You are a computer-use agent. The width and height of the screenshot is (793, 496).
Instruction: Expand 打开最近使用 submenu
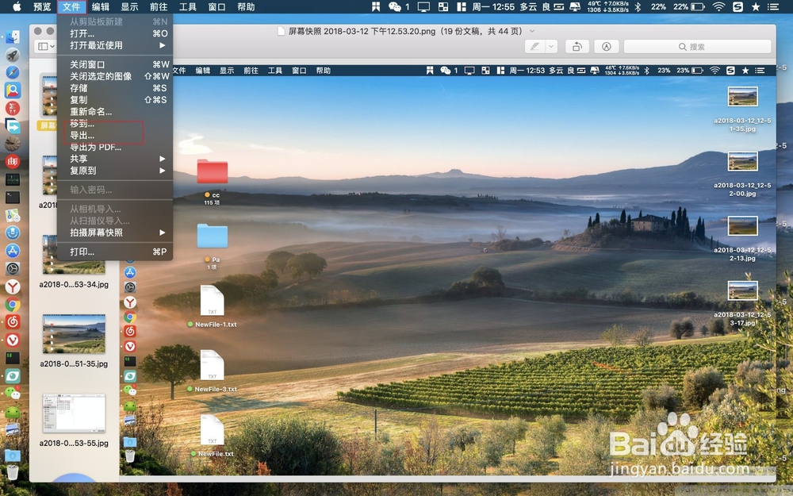click(x=116, y=45)
